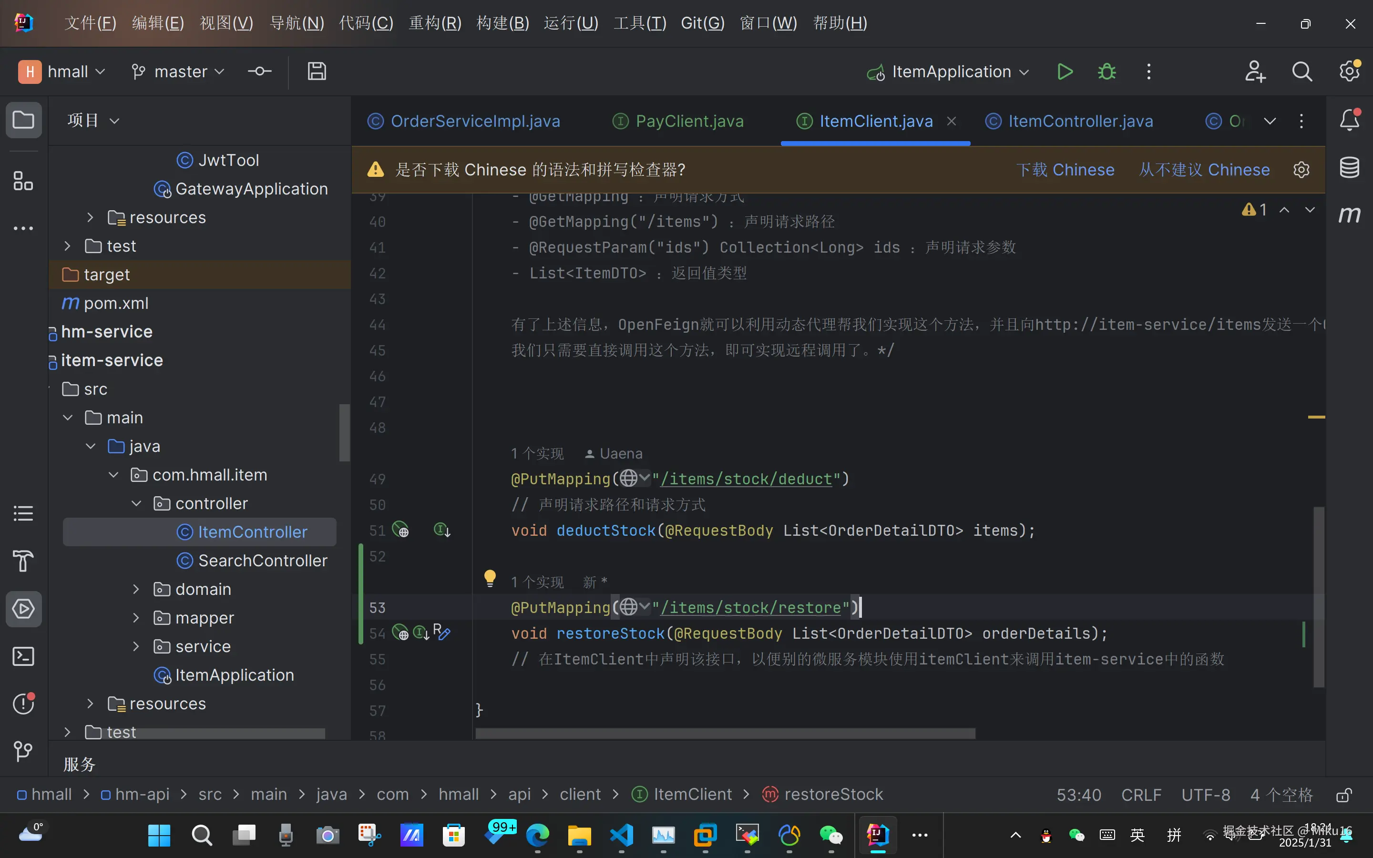Run ItemApplication with the green play button

1065,71
